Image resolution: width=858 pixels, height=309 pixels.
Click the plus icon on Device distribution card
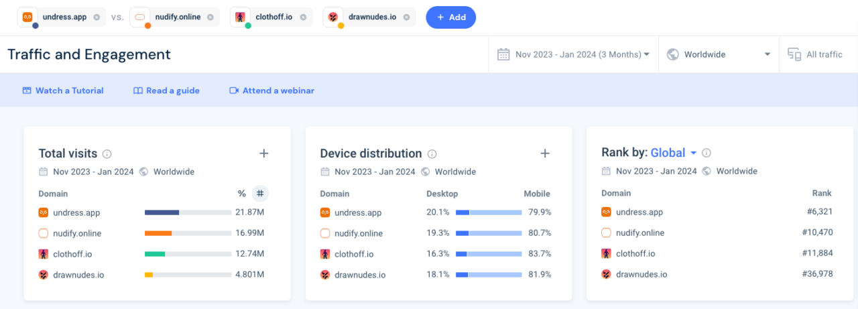coord(545,153)
